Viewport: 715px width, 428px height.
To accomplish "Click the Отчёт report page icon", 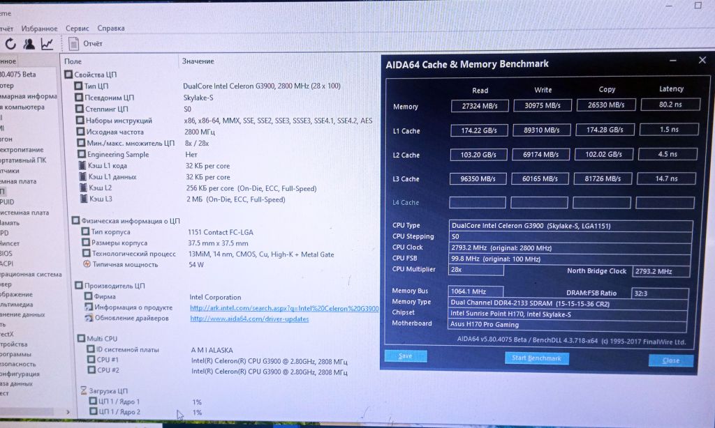I will click(73, 44).
